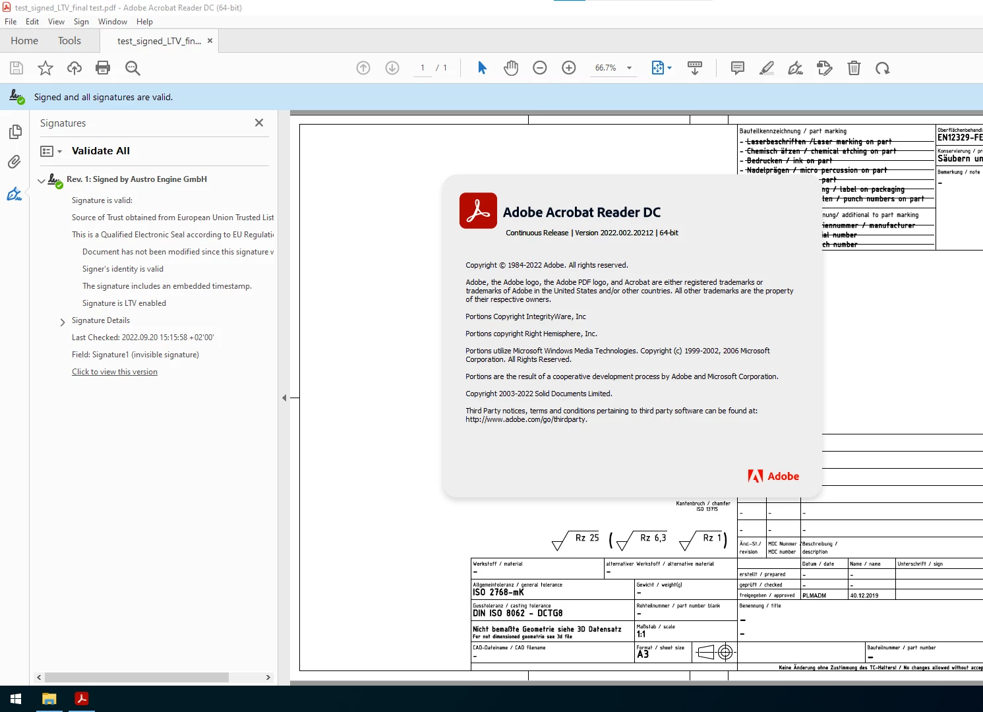Choose the Selection arrow tool

(482, 68)
